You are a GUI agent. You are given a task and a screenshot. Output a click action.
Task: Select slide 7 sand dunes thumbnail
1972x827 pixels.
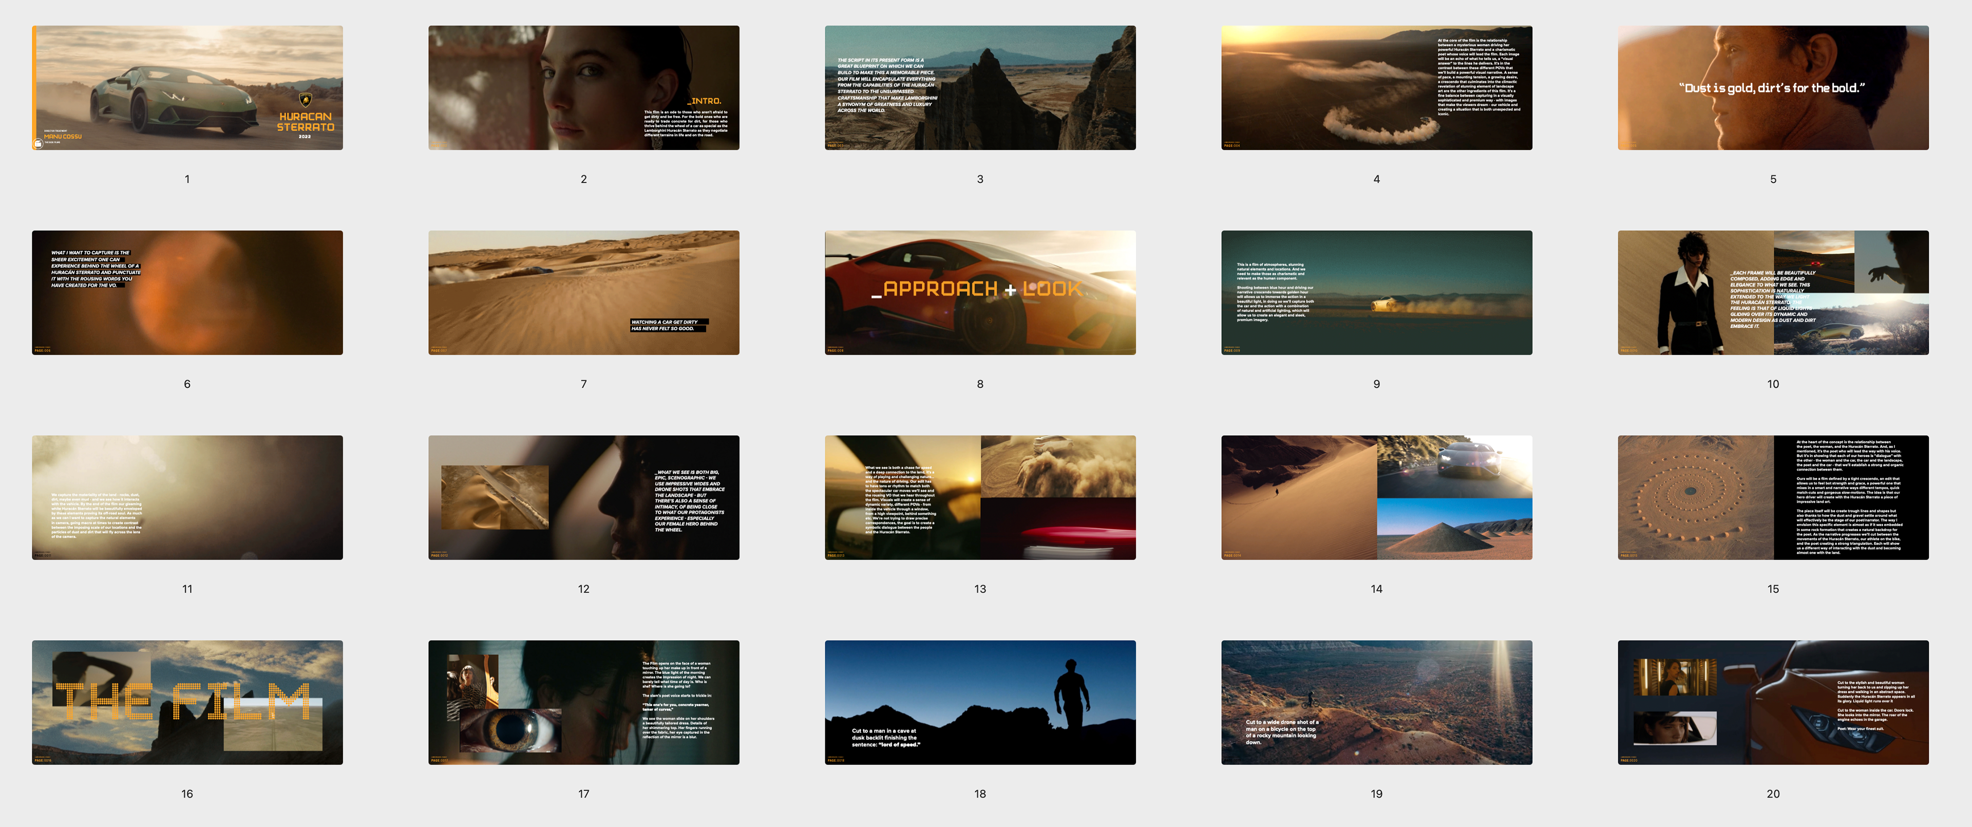click(x=583, y=292)
